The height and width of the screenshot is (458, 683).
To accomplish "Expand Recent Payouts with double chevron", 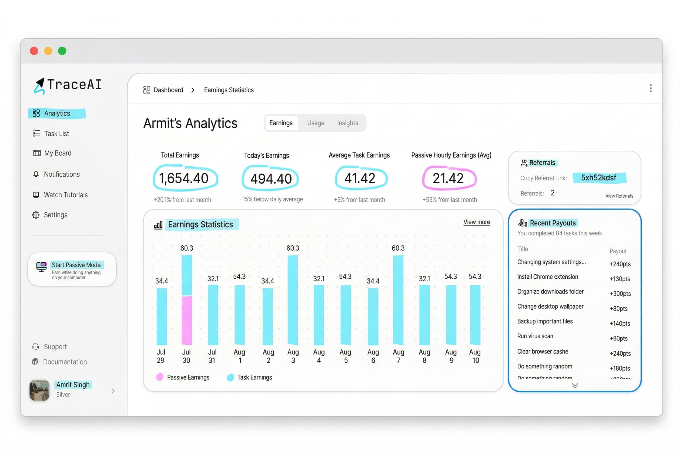I will (x=575, y=386).
